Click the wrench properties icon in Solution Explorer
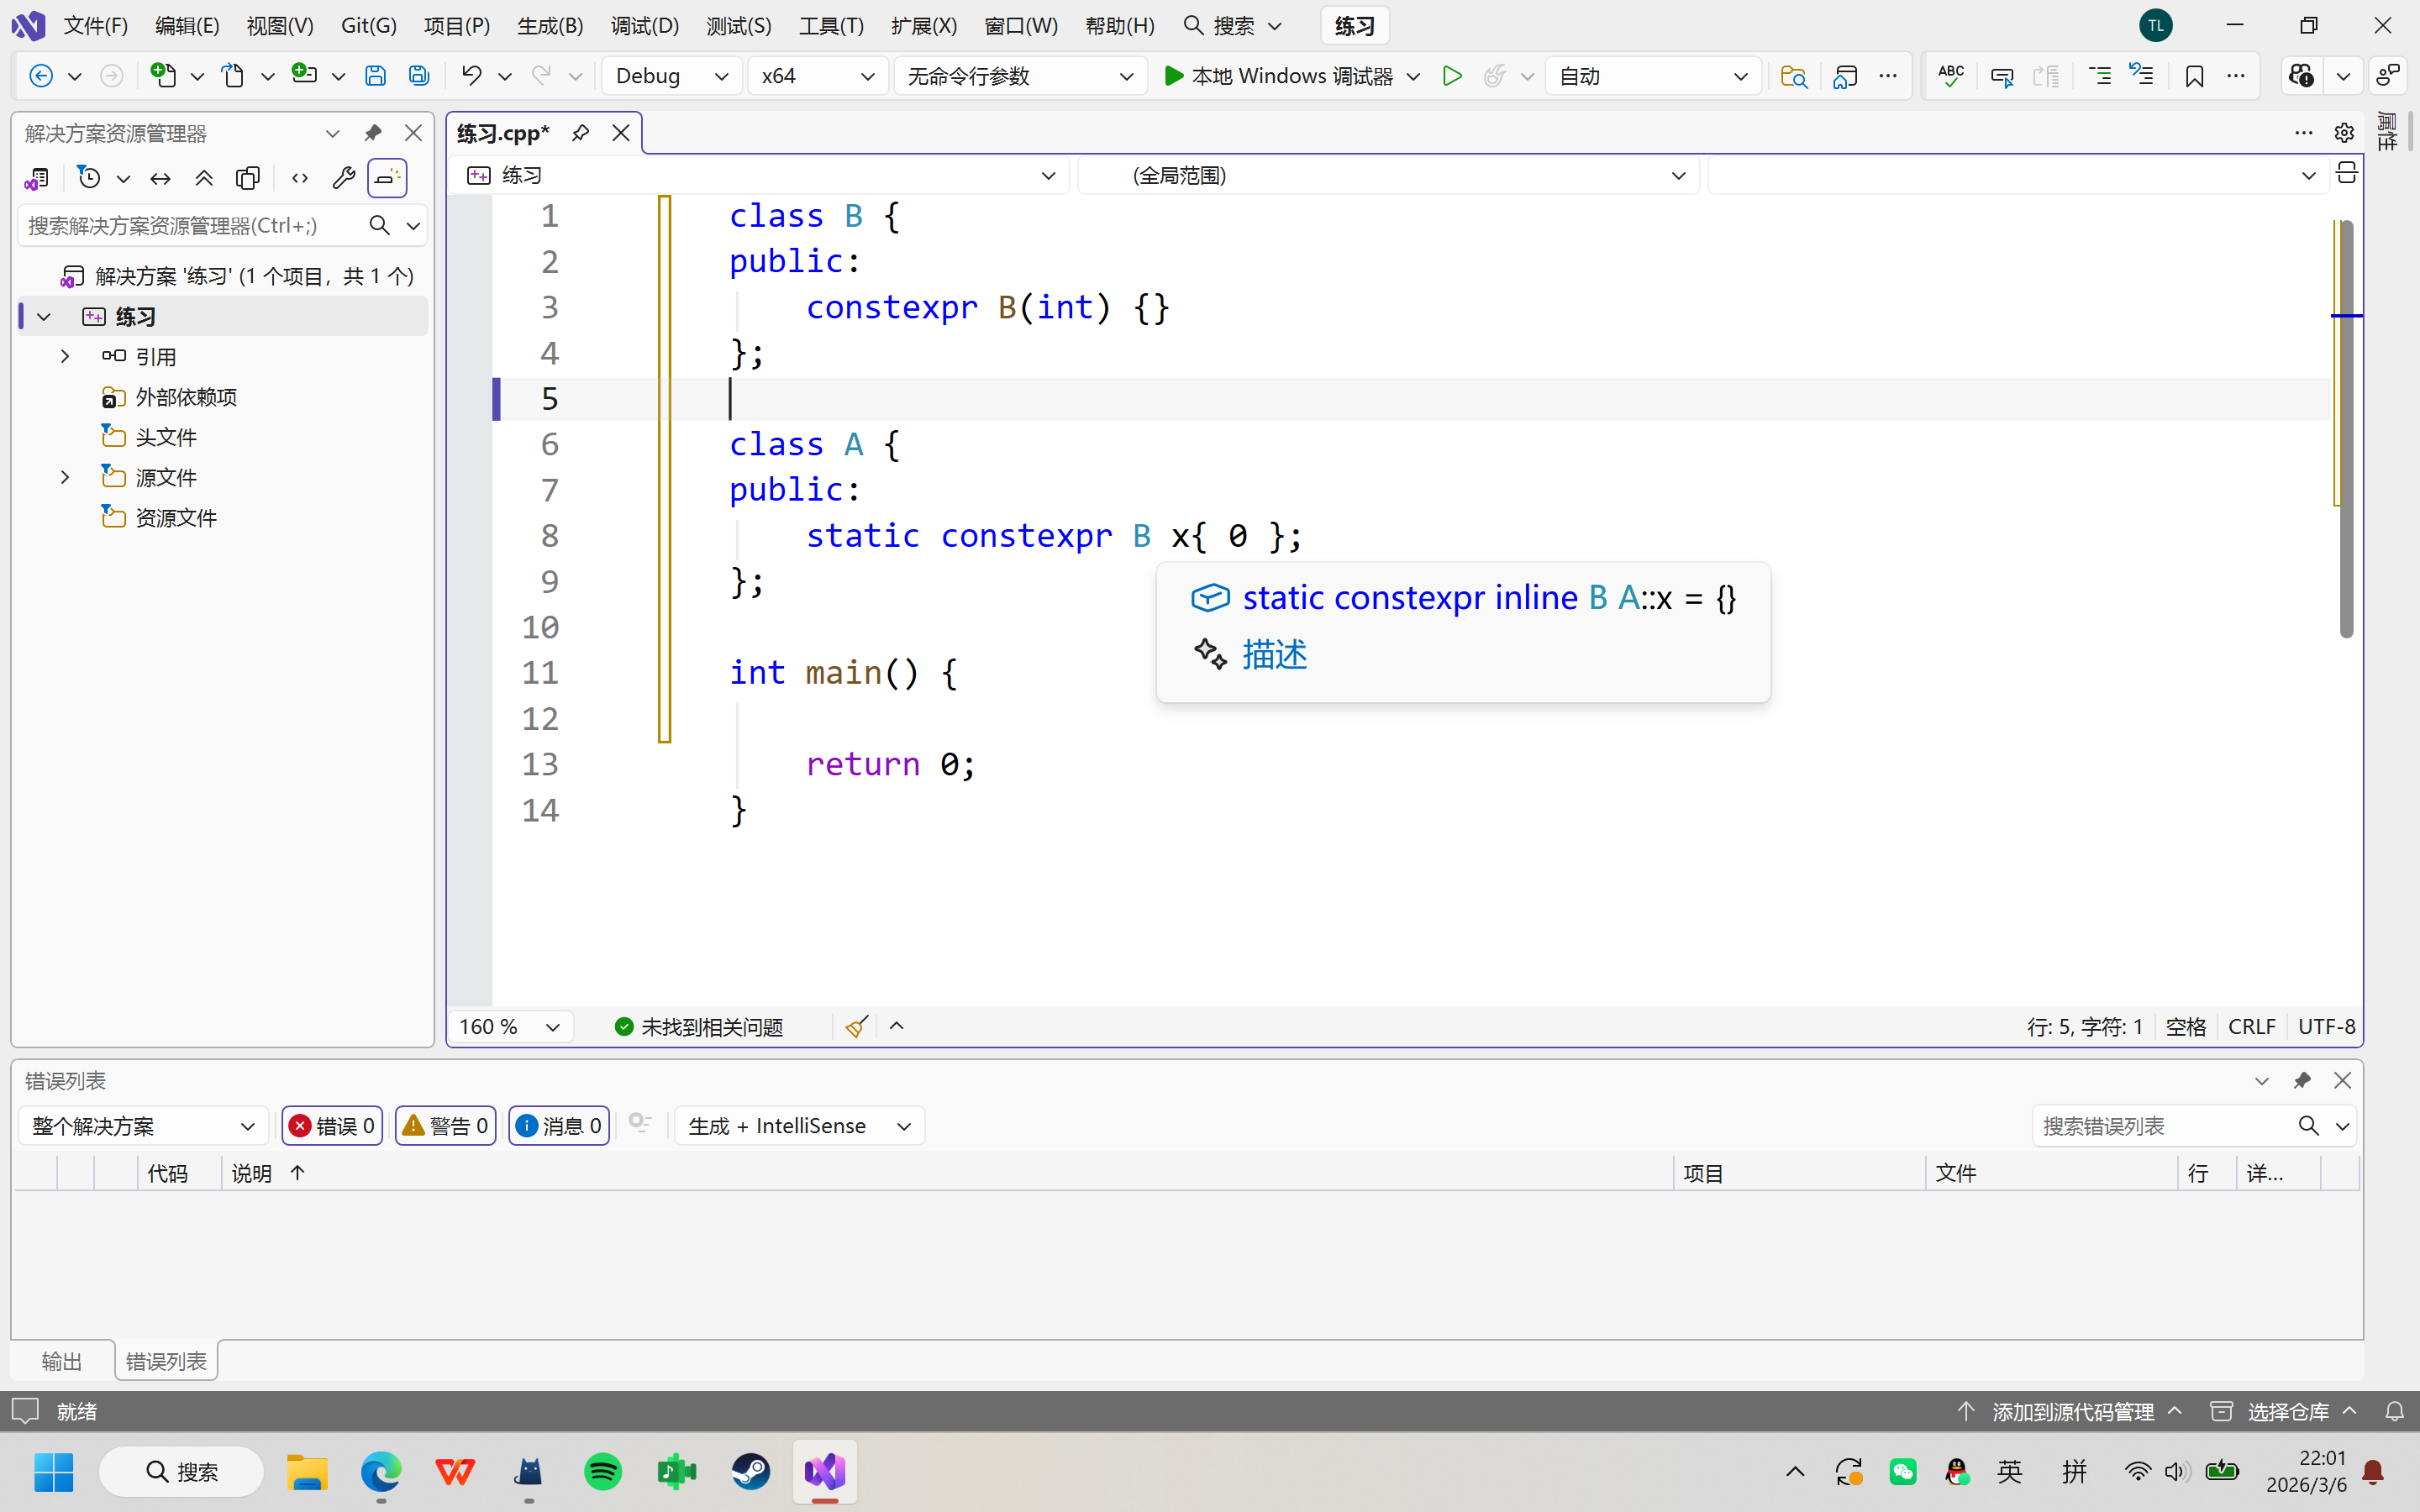This screenshot has height=1512, width=2420. 343,178
